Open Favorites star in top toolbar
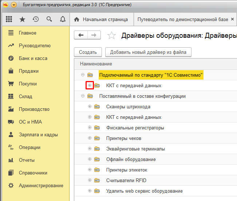 [x=22, y=19]
